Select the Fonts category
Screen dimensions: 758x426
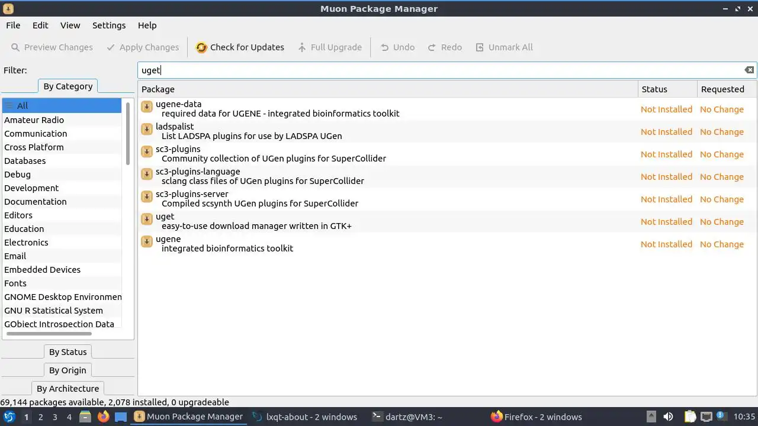click(x=62, y=283)
